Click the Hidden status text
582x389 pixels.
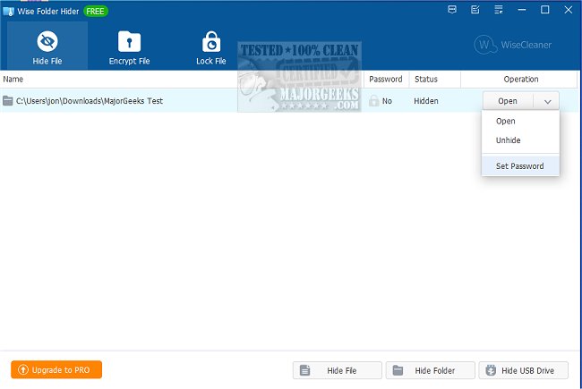pos(426,101)
